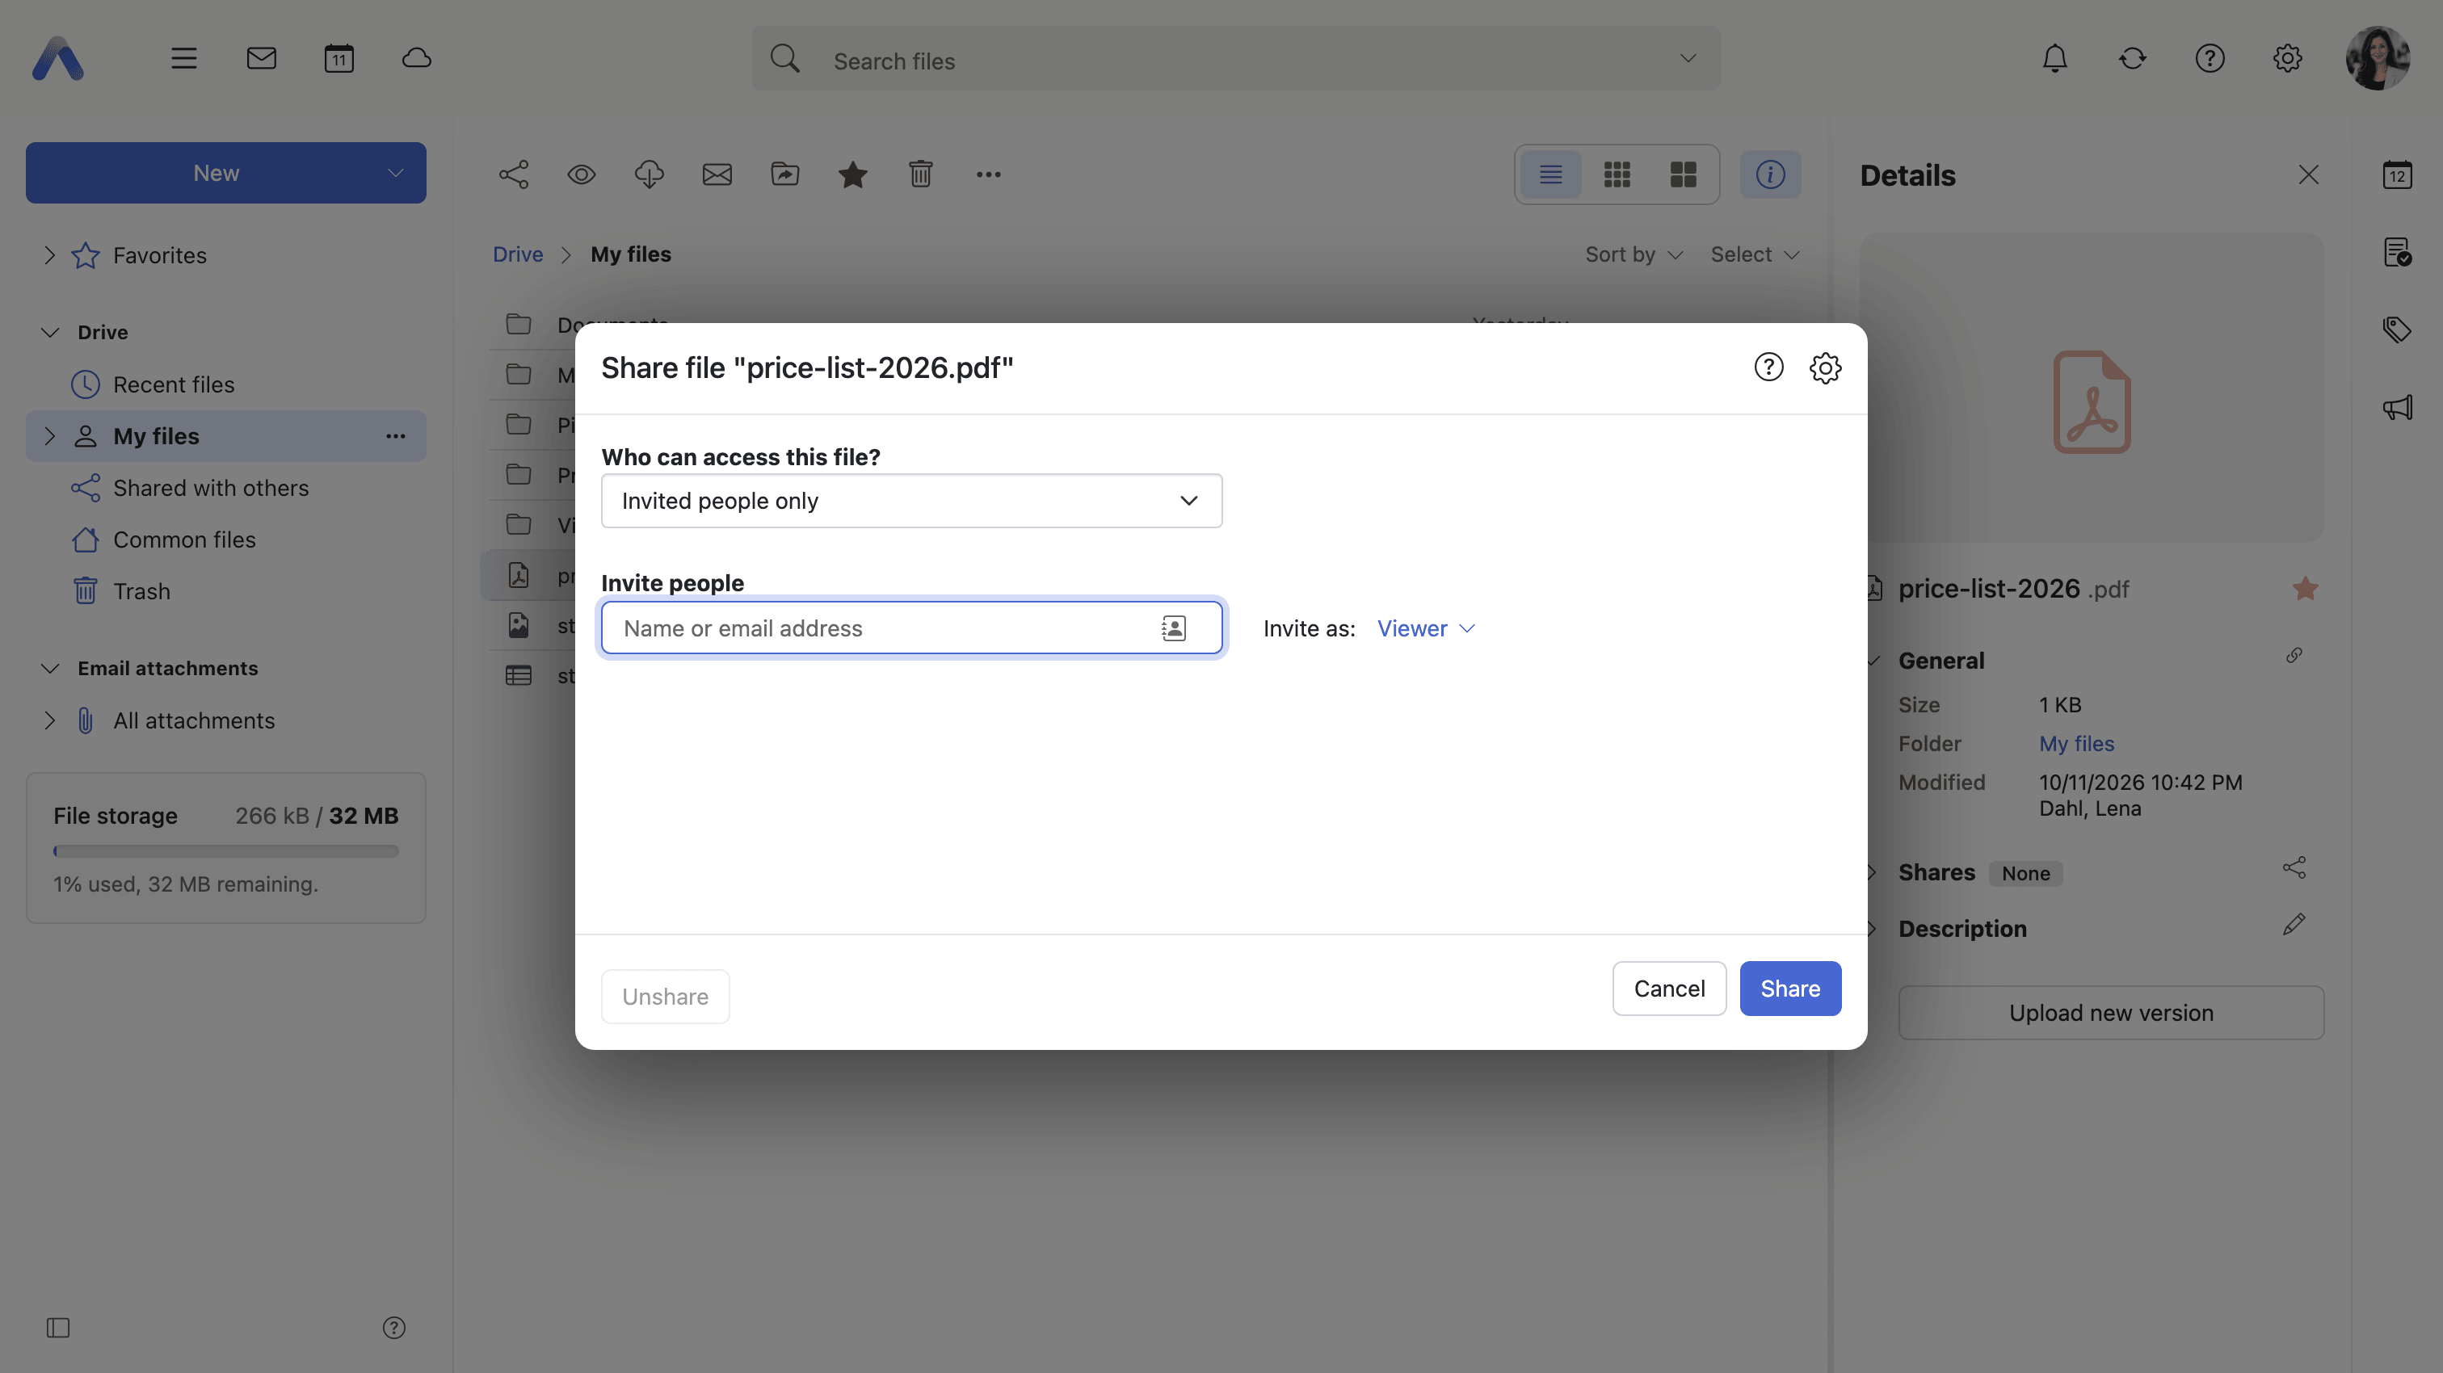Click the file storage usage bar
Screen dimensions: 2443x1373
[225, 851]
